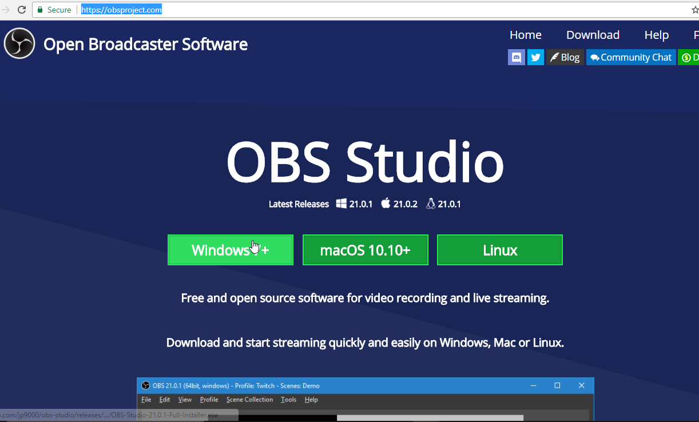Image resolution: width=699 pixels, height=422 pixels.
Task: Click Windows version 21.0.1 text
Action: [361, 204]
